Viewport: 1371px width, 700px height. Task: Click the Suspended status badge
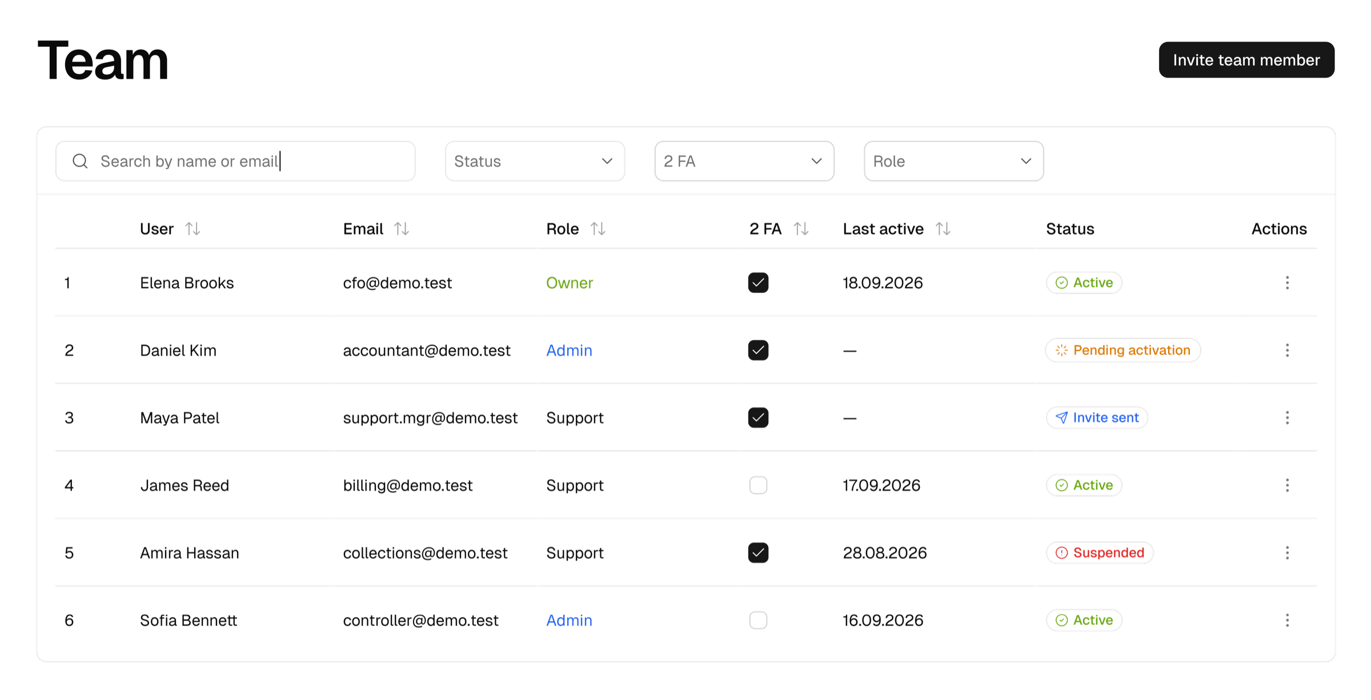pyautogui.click(x=1100, y=553)
